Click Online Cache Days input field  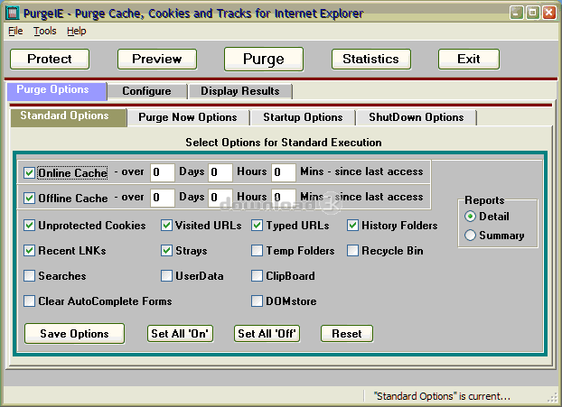coord(163,172)
